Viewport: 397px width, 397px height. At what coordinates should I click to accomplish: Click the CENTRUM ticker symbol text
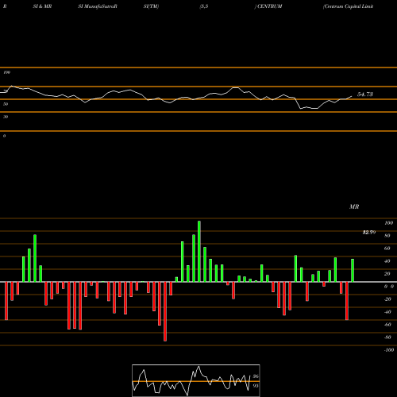270,6
